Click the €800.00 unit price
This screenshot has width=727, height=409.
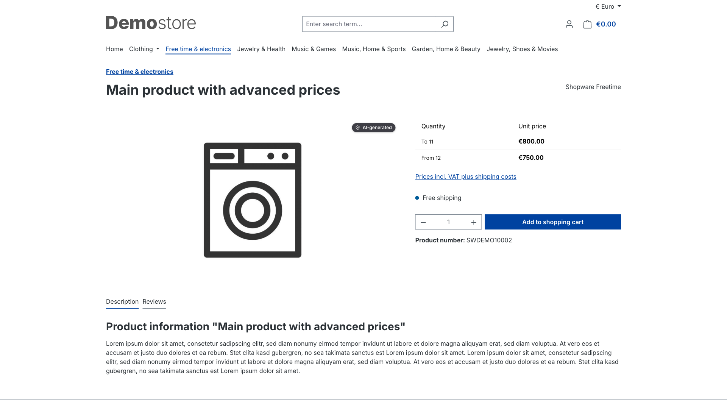click(531, 141)
